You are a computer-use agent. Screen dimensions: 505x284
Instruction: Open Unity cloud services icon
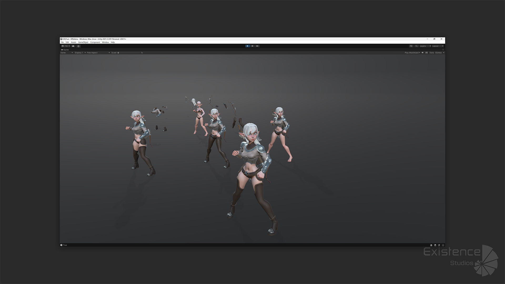pos(73,46)
